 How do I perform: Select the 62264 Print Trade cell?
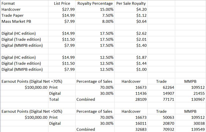click(161, 87)
